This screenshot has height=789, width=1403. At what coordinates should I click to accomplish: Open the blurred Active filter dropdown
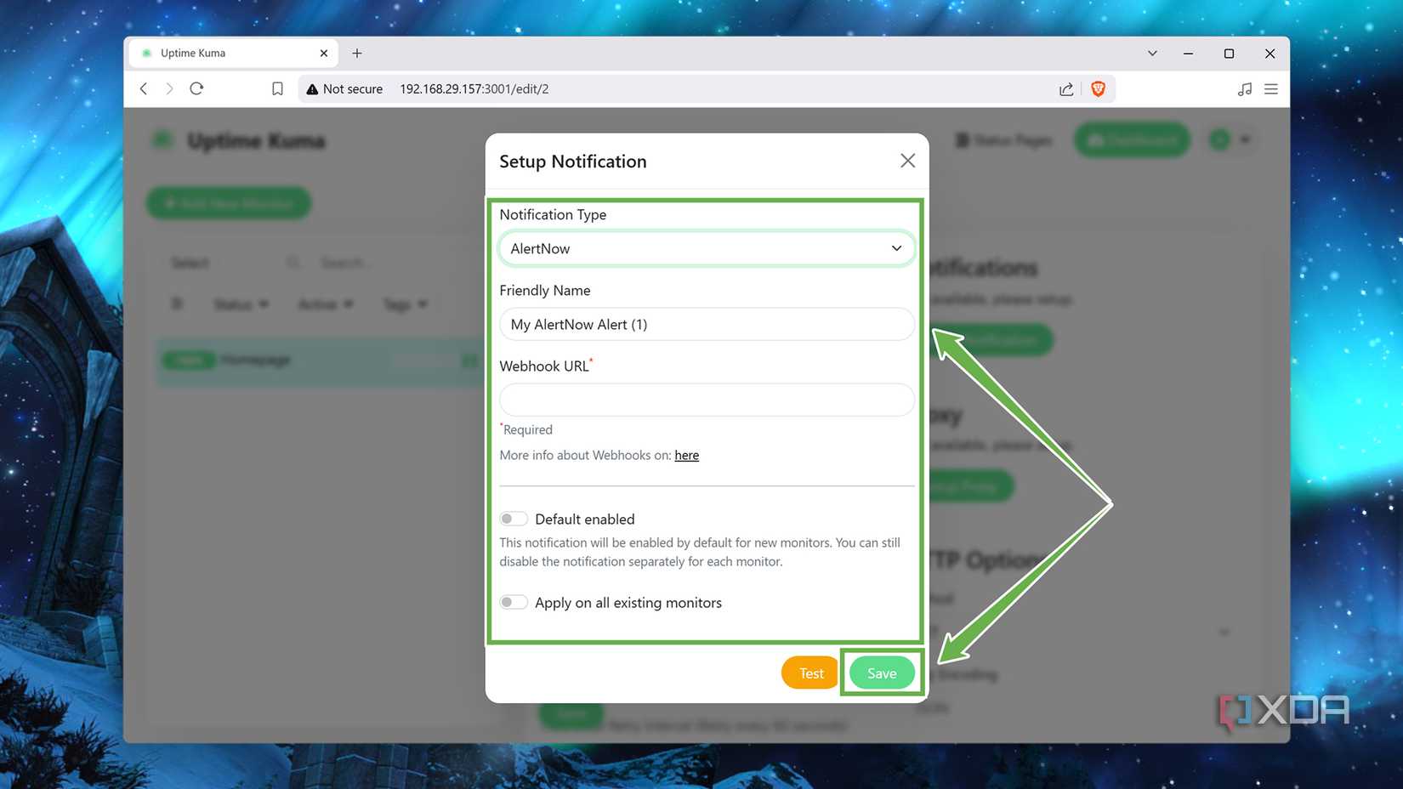[325, 304]
